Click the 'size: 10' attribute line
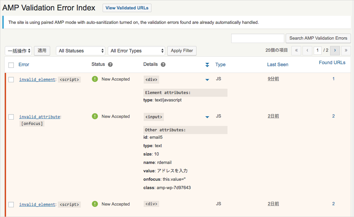Viewport: 354px width, 217px height. (x=151, y=154)
